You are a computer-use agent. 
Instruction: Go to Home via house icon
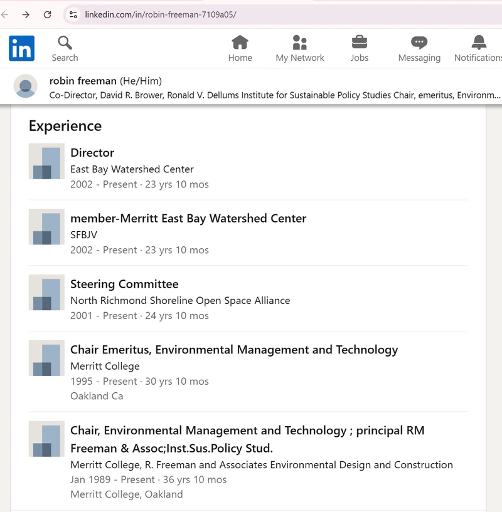coord(240,42)
